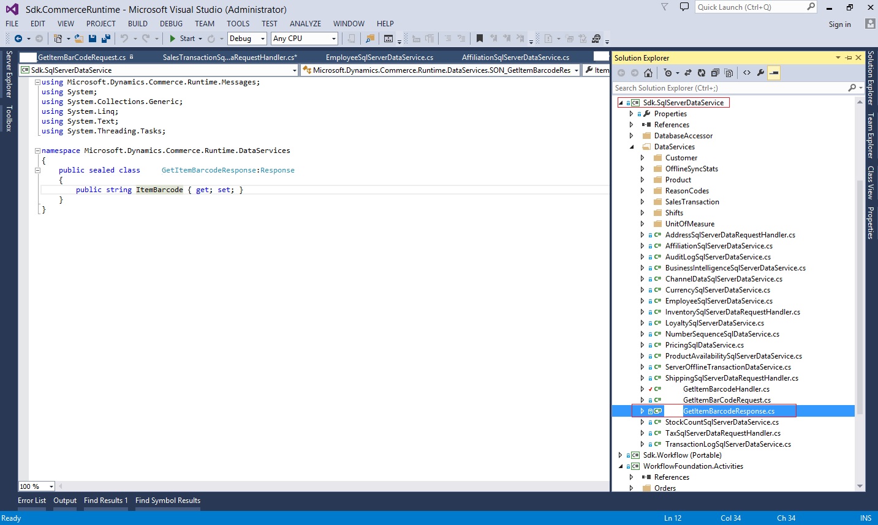Open the ANALYZE menu
Image resolution: width=878 pixels, height=525 pixels.
pos(305,24)
